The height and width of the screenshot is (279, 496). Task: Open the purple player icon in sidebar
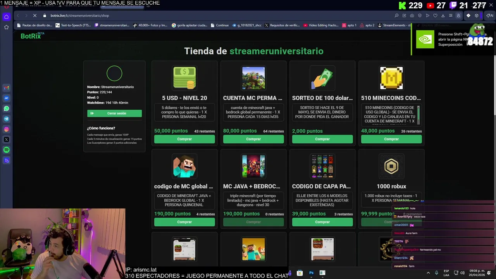(x=6, y=160)
